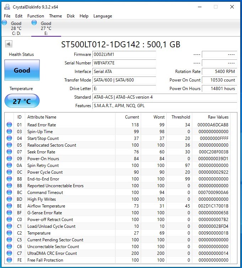Click status orb for Power Cycle Count
Screen dimensions: 242x268
pyautogui.click(x=9, y=172)
